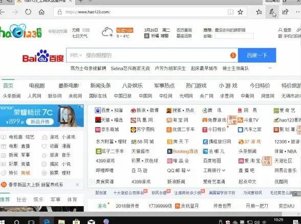Click the taskbar clock showing 10:29

(278, 220)
